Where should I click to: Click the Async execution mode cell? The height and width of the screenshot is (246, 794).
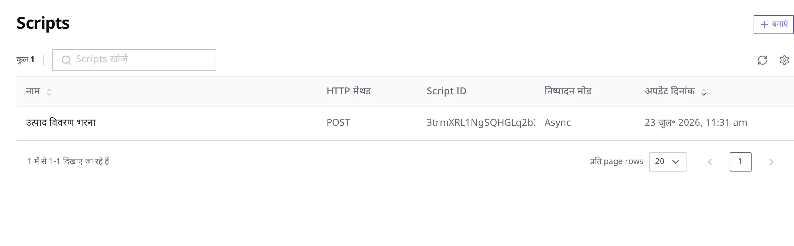pos(558,122)
